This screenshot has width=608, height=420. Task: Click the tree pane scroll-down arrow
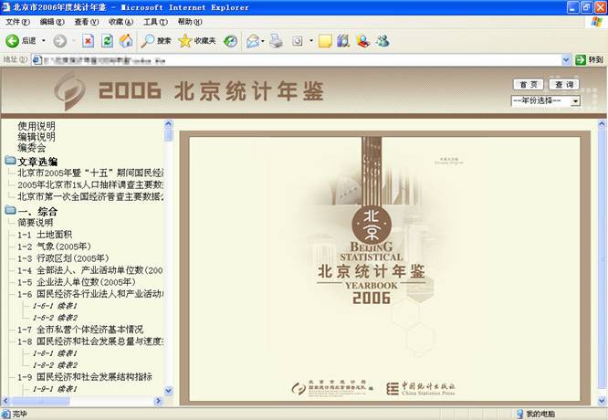point(169,391)
